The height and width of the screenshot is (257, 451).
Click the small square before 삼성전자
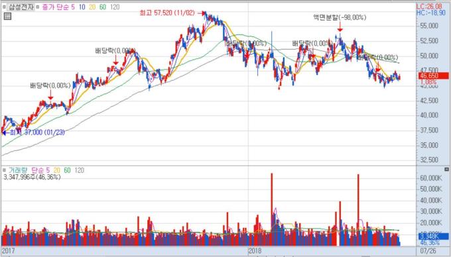(5, 7)
